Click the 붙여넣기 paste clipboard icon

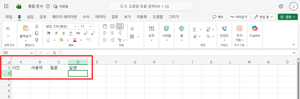click(x=25, y=28)
